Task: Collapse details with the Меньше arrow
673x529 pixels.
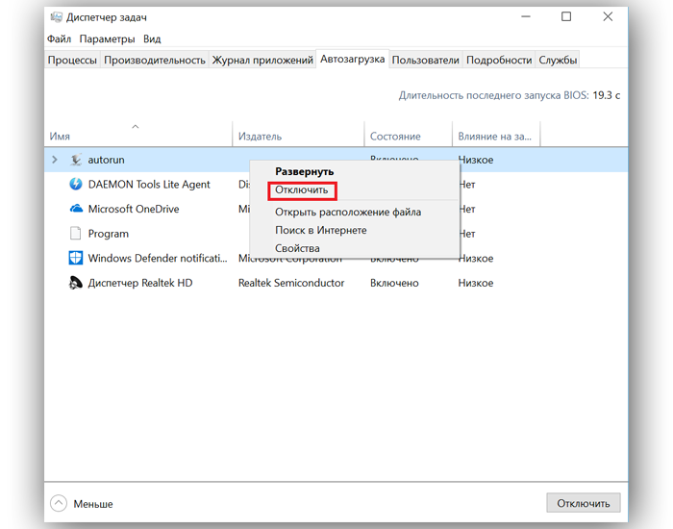Action: pos(59,503)
